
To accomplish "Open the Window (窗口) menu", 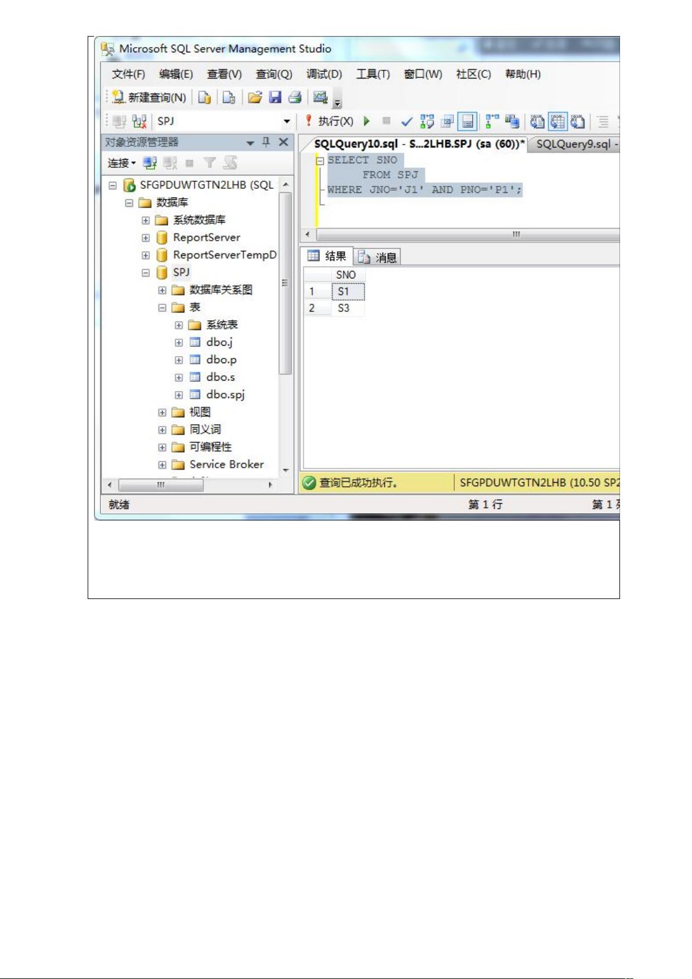I will coord(423,74).
